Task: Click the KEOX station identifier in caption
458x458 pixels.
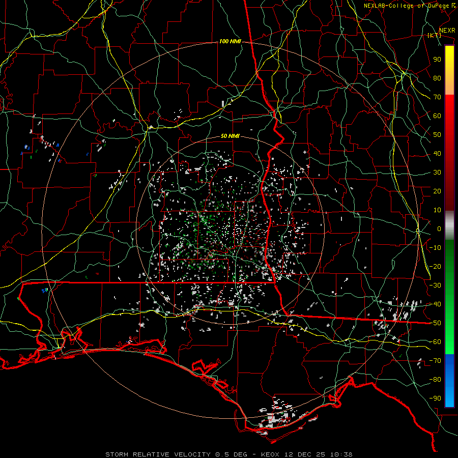Action: point(270,454)
